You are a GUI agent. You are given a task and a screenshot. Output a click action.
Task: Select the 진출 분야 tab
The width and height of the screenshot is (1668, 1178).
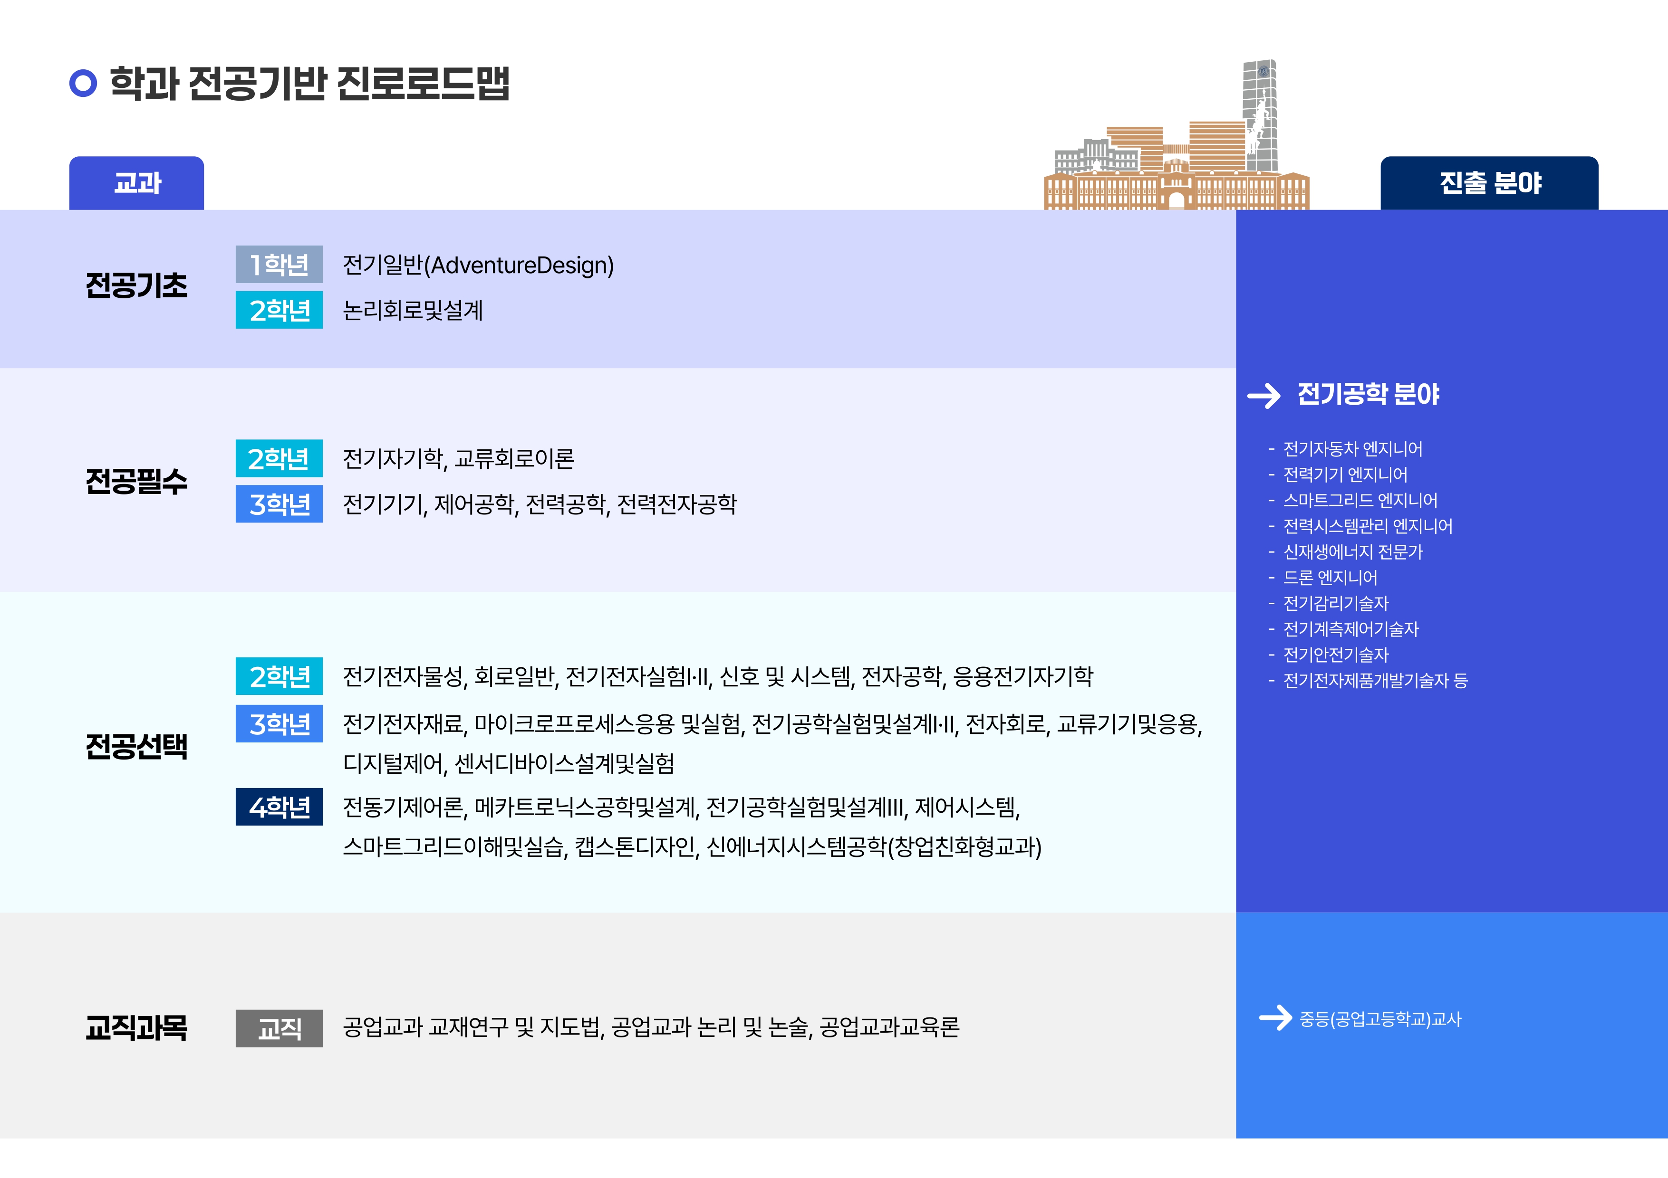(1489, 183)
